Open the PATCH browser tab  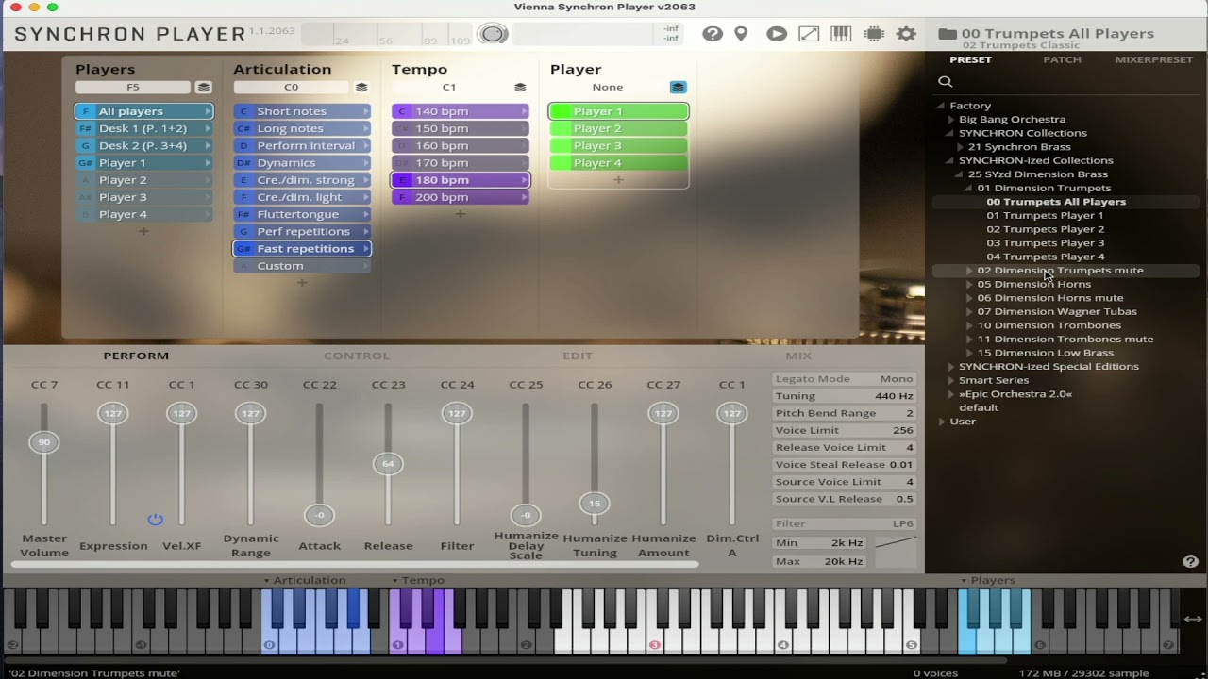click(x=1062, y=59)
